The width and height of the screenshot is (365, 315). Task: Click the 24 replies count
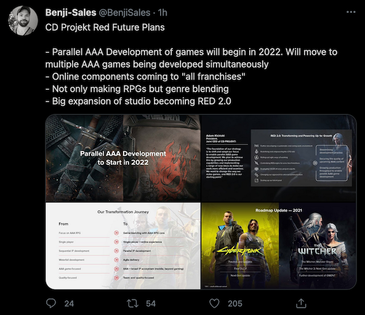[69, 303]
